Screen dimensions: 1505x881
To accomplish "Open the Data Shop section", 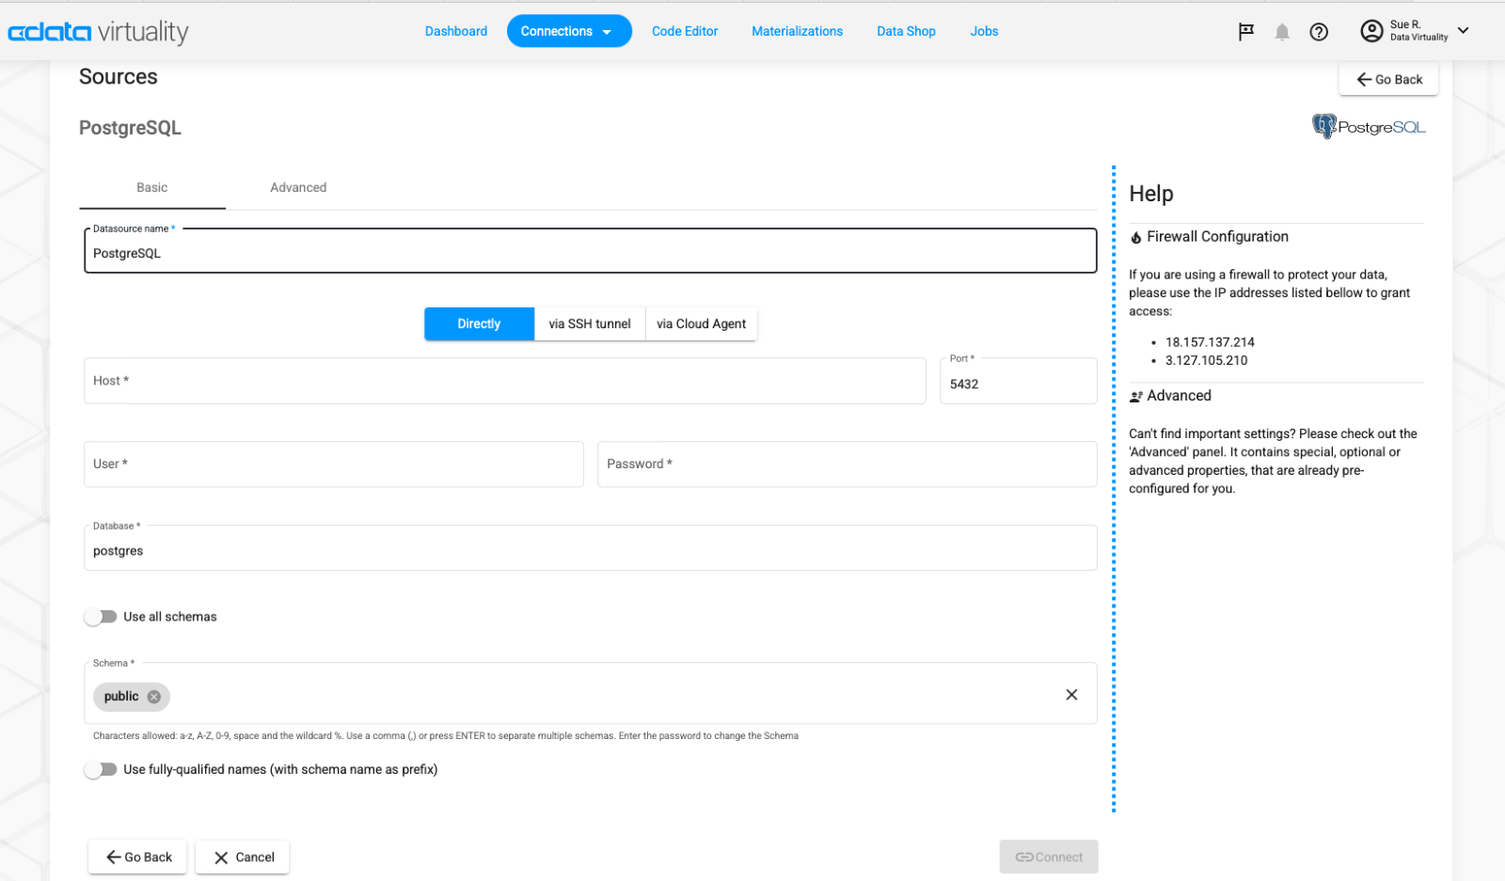I will coord(906,30).
